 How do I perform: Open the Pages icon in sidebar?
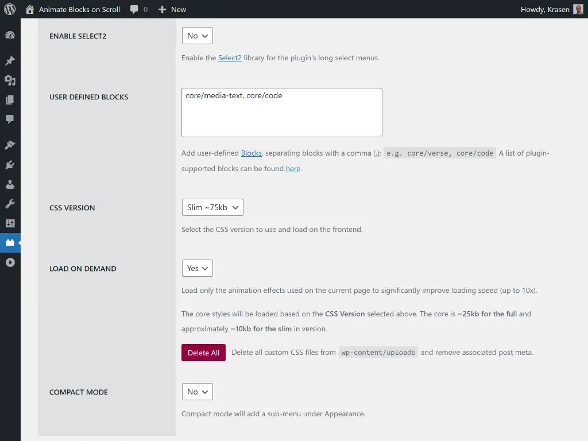pyautogui.click(x=10, y=100)
